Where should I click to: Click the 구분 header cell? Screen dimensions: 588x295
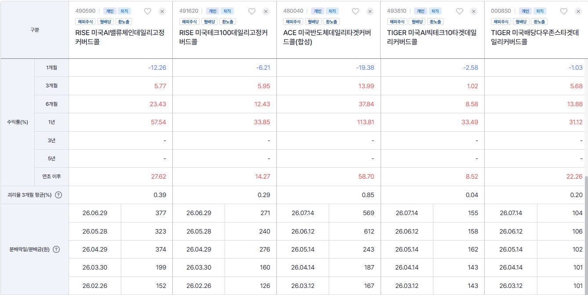tap(35, 29)
